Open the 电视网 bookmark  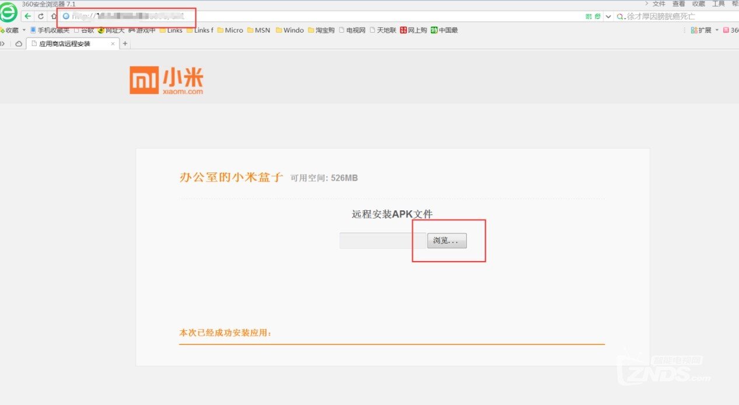[352, 30]
